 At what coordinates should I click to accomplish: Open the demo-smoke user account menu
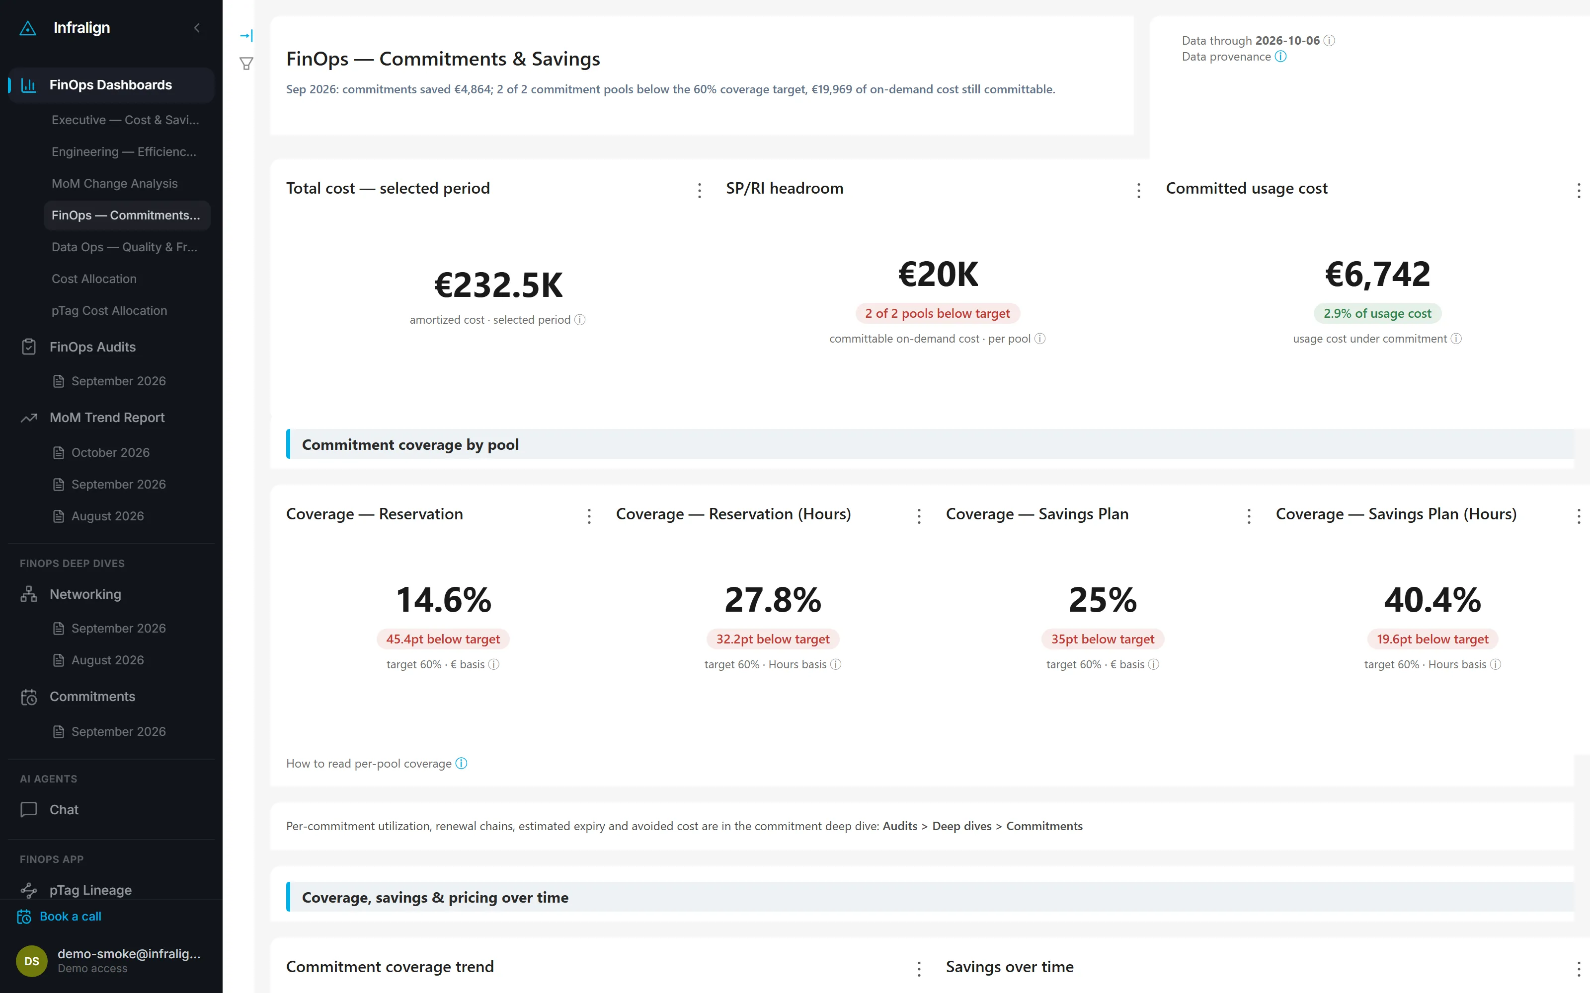[111, 961]
